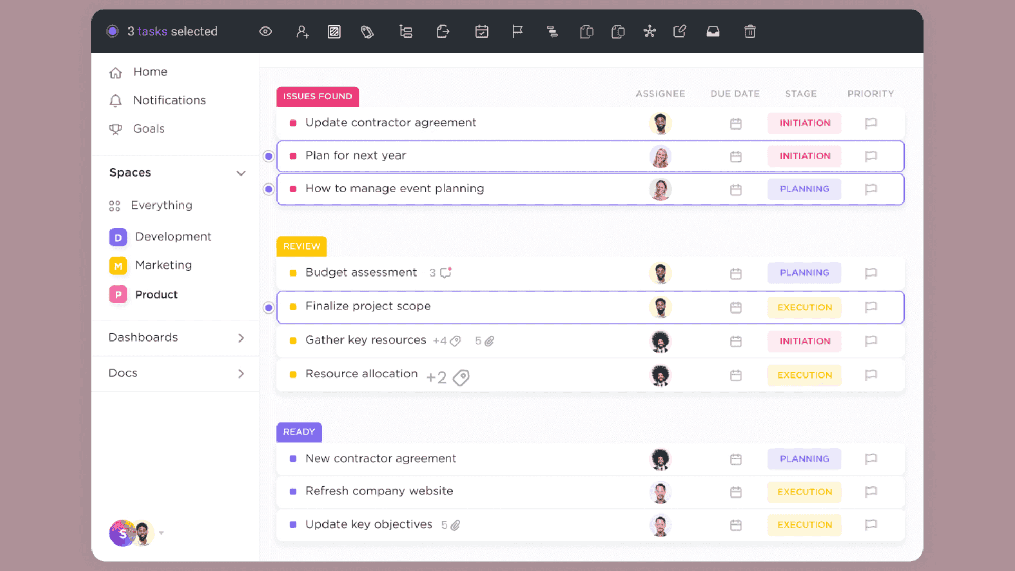Click the dependencies icon in toolbar
1015x571 pixels.
point(552,32)
